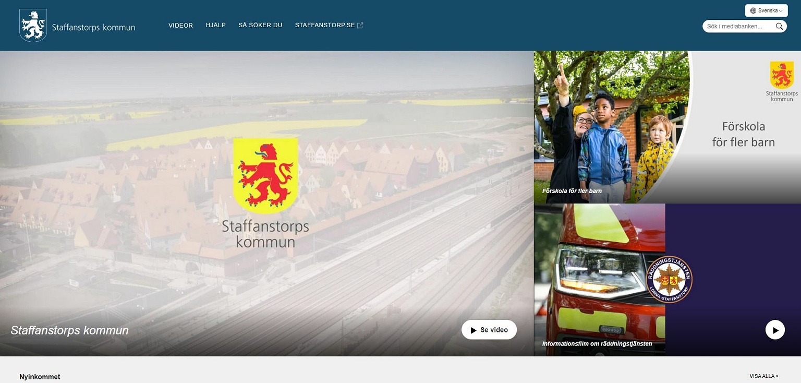Viewport: 801px width, 383px height.
Task: Click the circular play icon on räddningstjänsten video
Action: click(775, 330)
